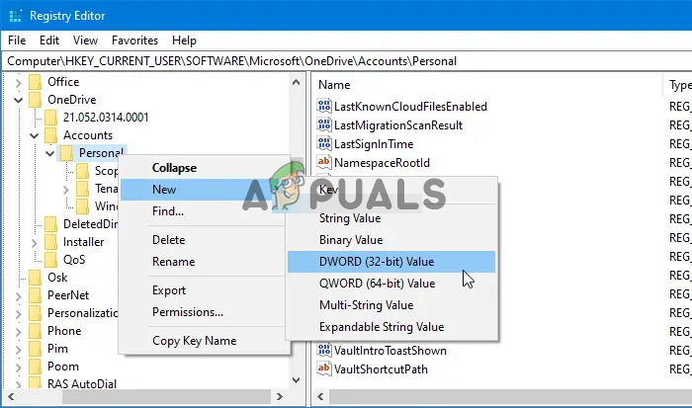Click the DeletedDir folder icon

50,224
